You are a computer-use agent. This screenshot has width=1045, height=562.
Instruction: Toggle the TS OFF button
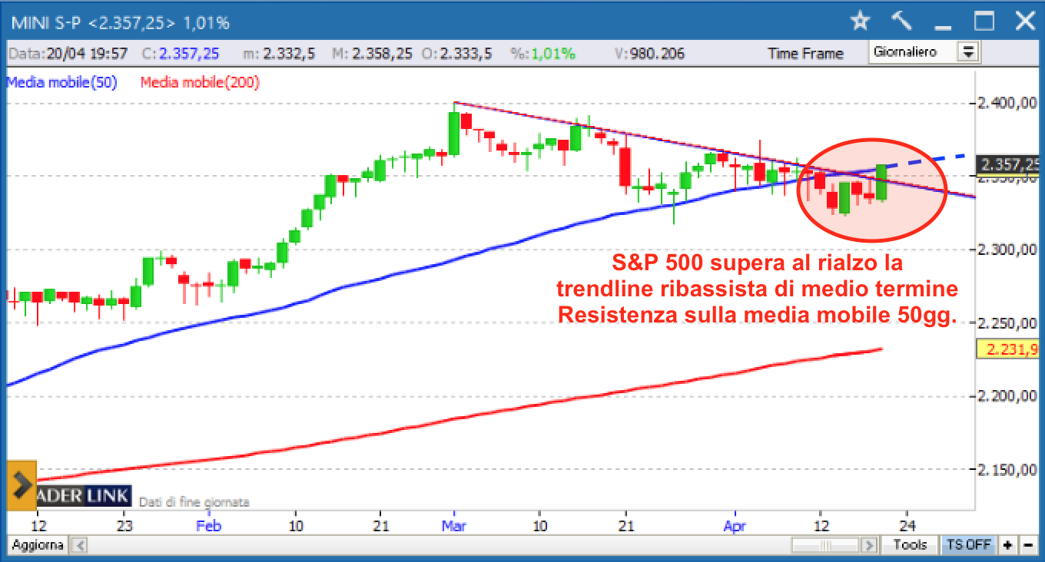pos(967,545)
